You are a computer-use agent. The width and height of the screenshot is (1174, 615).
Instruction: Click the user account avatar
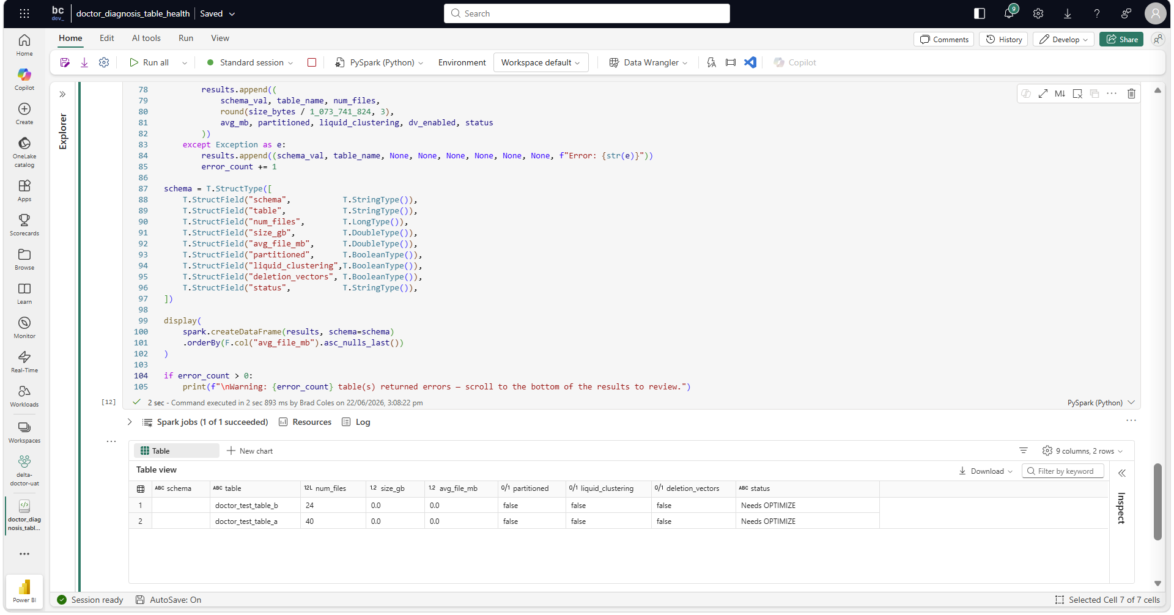[1155, 13]
